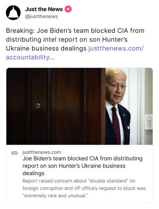Click the brass keyhole on the wooden door
This screenshot has width=159, height=209.
38,106
